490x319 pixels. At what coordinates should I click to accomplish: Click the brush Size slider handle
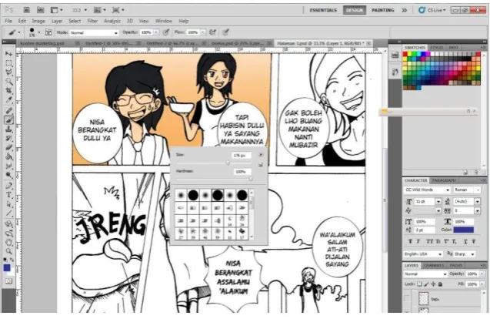[x=228, y=163]
